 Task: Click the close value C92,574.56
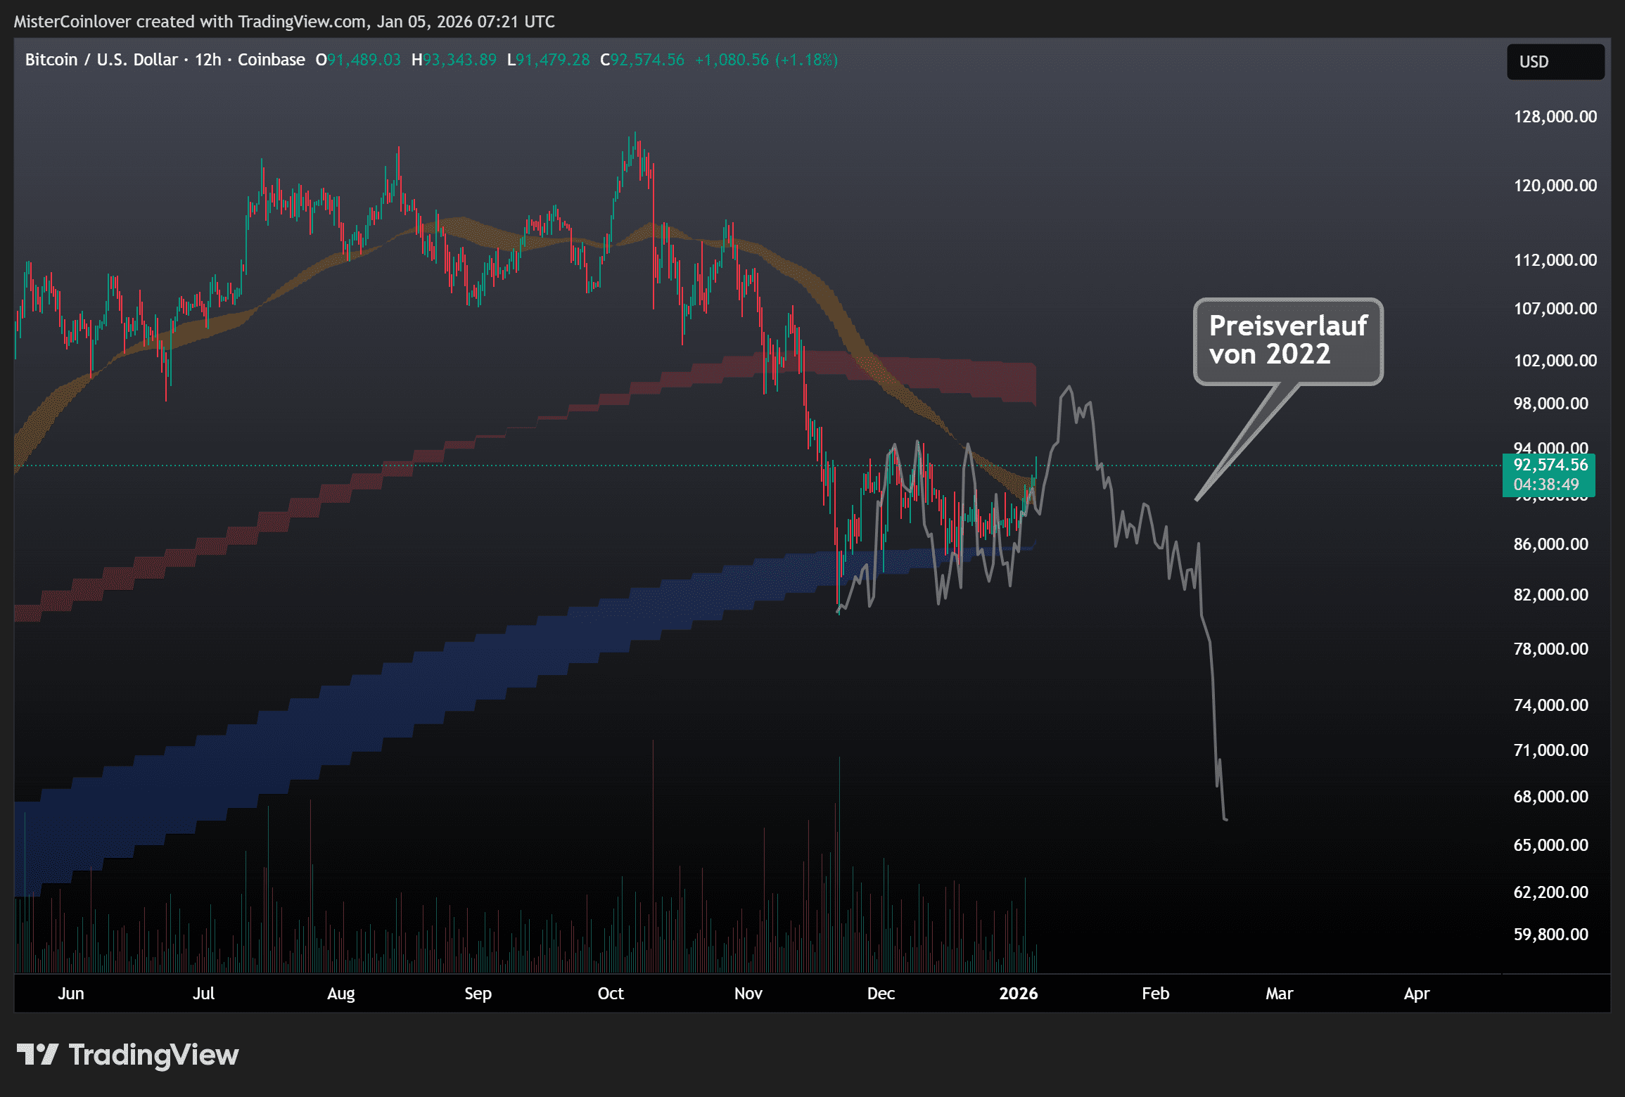(642, 60)
